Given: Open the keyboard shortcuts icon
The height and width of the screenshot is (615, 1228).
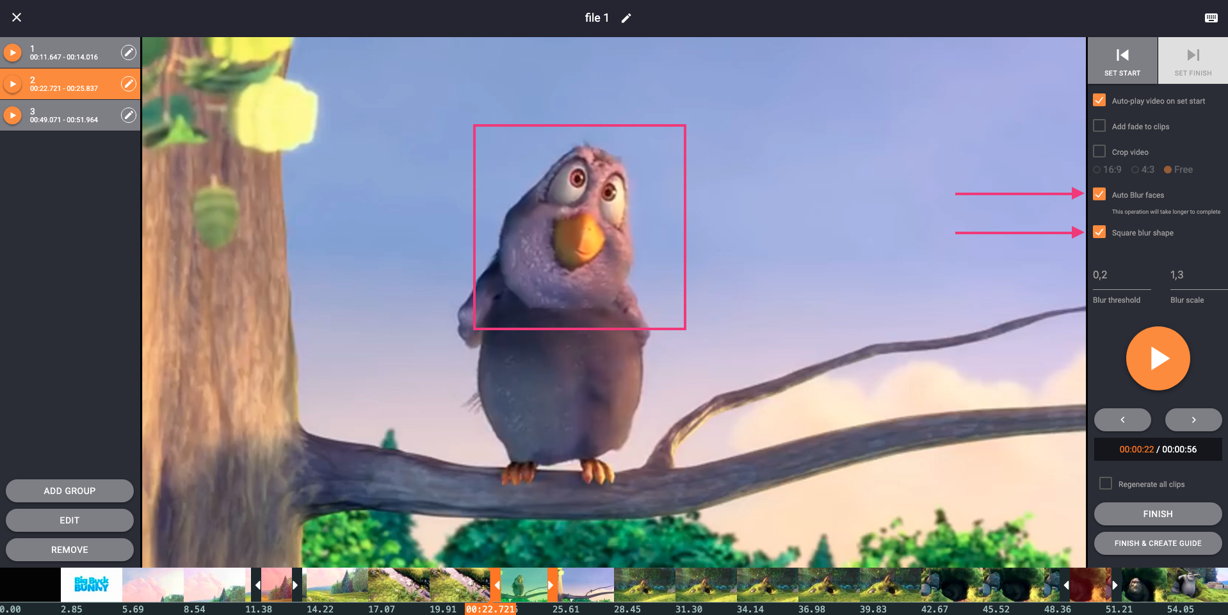Looking at the screenshot, I should (1211, 18).
